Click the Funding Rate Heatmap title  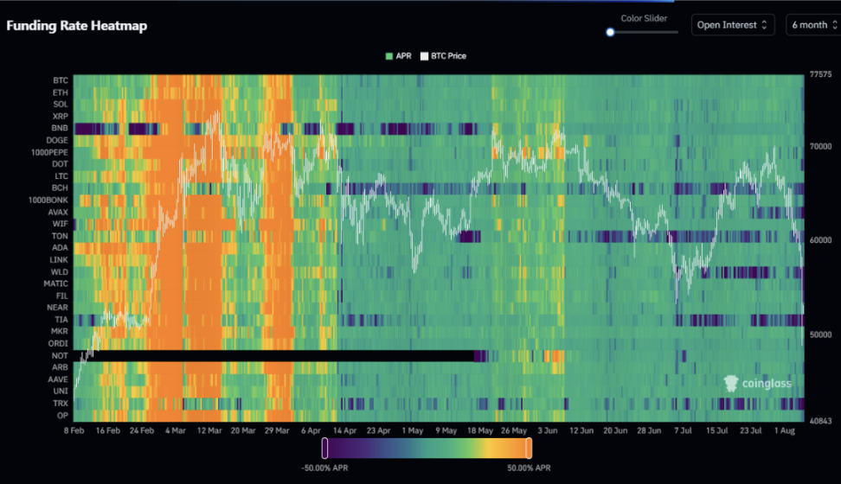click(77, 26)
